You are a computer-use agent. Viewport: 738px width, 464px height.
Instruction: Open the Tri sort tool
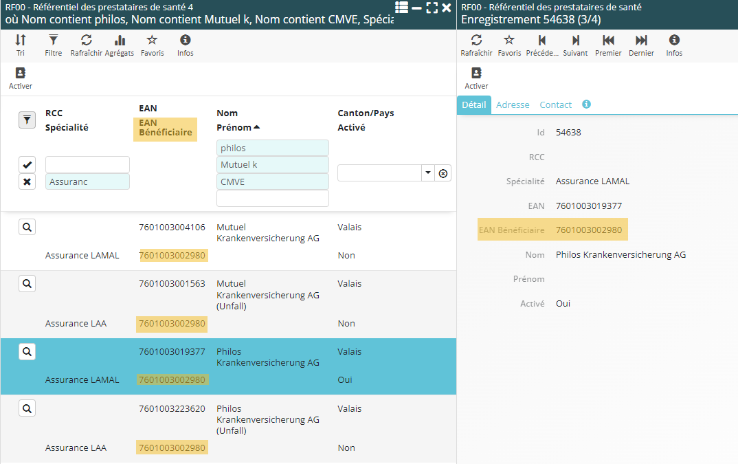(x=21, y=45)
